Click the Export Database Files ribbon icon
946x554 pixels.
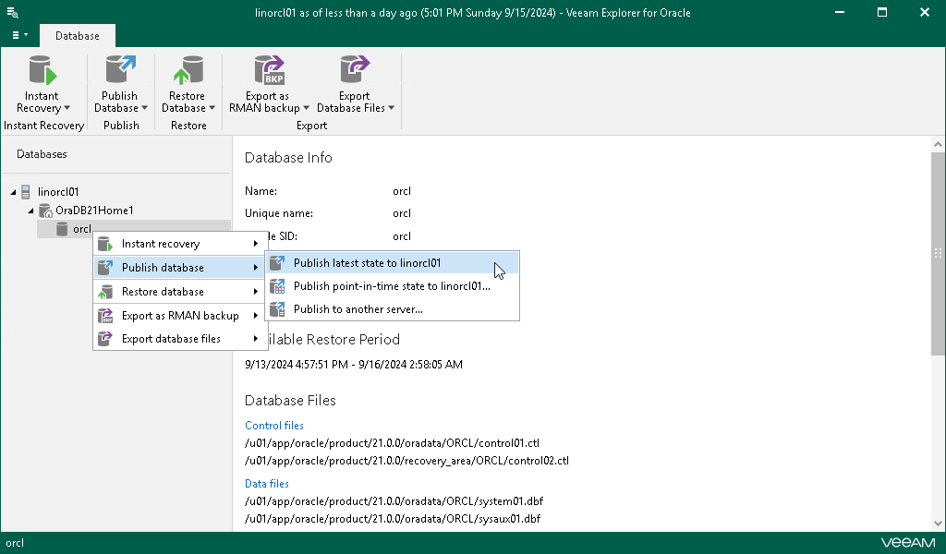(x=354, y=70)
